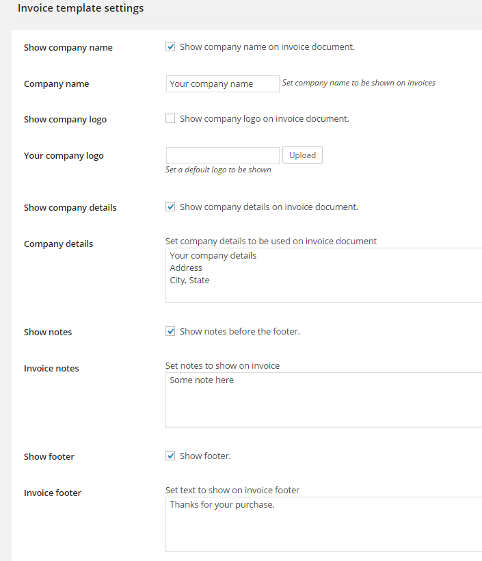Click the 'Thanks for your purchase.' text

click(222, 505)
